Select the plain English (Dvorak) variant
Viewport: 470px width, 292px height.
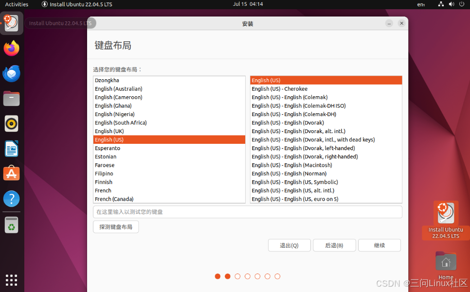326,122
